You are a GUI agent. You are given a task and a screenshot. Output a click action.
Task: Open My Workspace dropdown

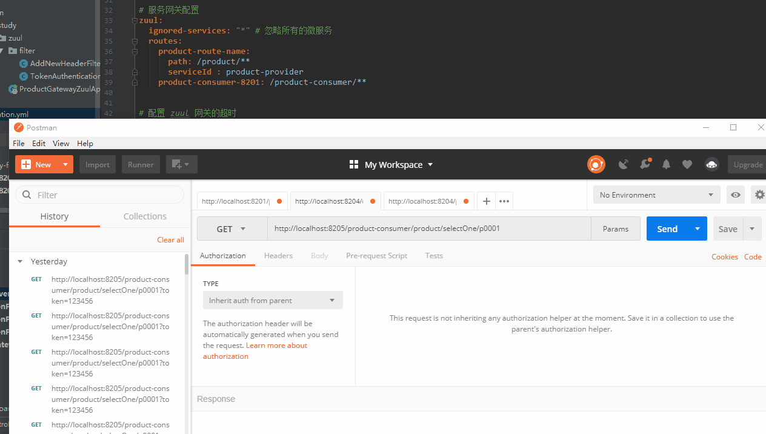click(x=399, y=165)
